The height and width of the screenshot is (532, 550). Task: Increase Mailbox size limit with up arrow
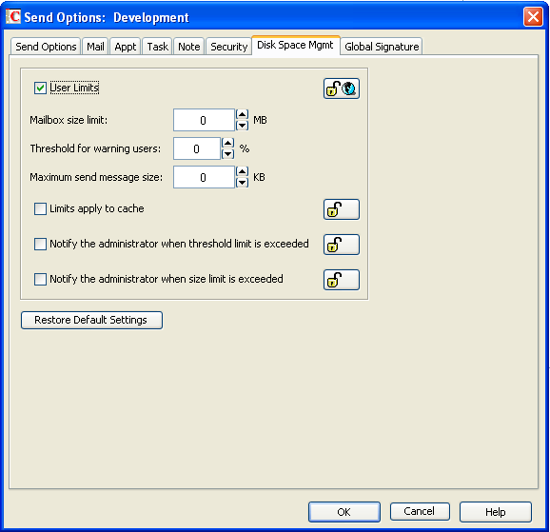coord(242,114)
